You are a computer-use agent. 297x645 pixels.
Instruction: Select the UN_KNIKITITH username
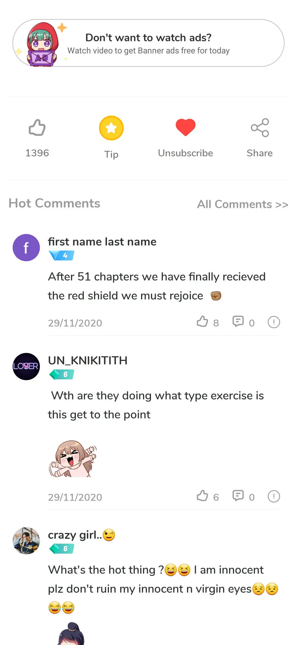coord(88,360)
